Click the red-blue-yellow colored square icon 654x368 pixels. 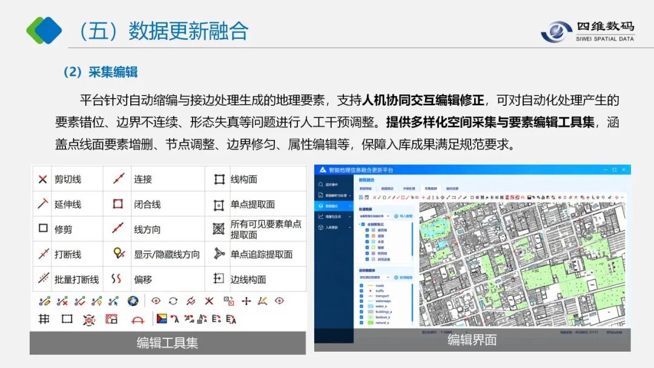(162, 319)
